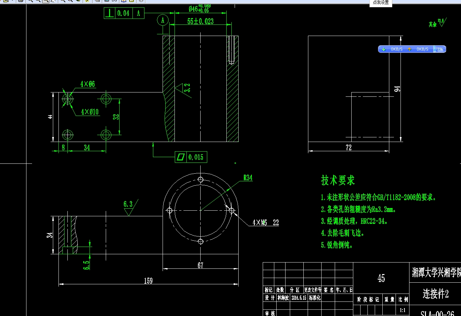Screen dimensions: 461x316
Task: Select the 34 hole spacing dimension beside 8
Action: click(x=87, y=148)
